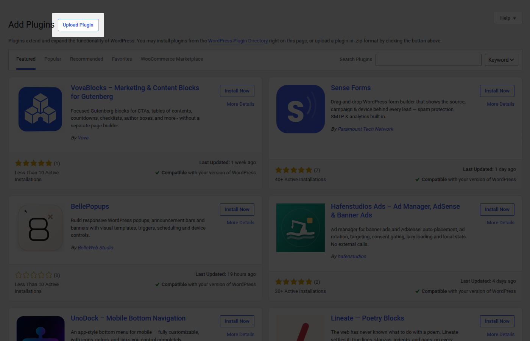The width and height of the screenshot is (530, 341).
Task: Open the Keyword search type dropdown
Action: pos(501,60)
